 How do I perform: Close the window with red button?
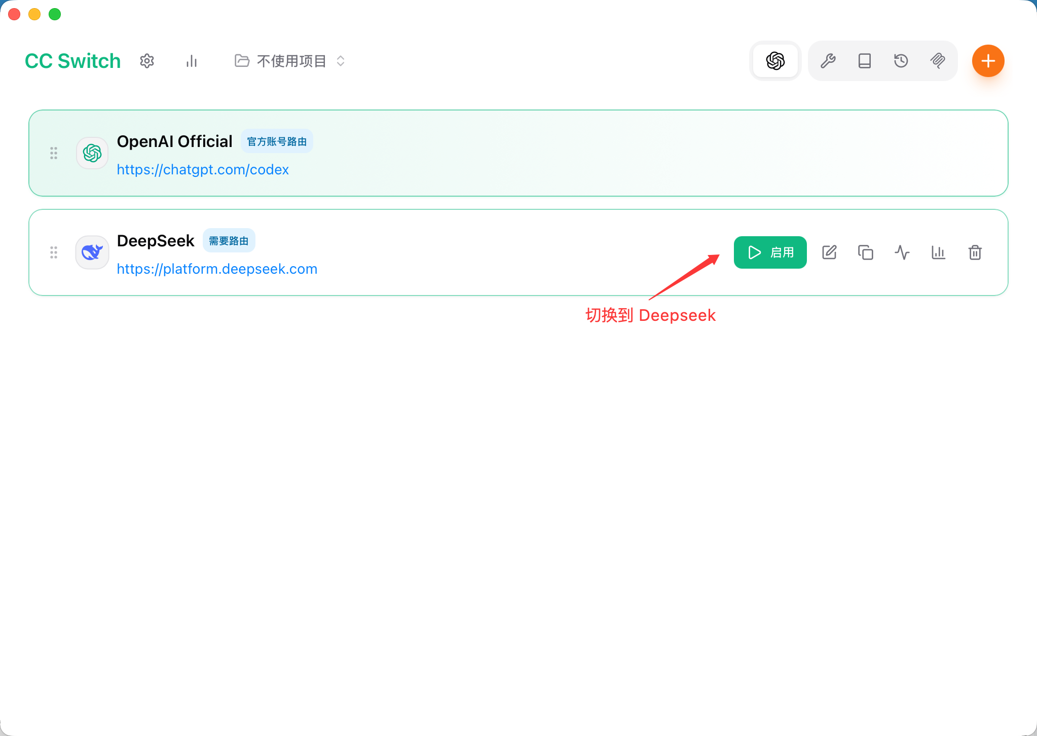tap(14, 14)
